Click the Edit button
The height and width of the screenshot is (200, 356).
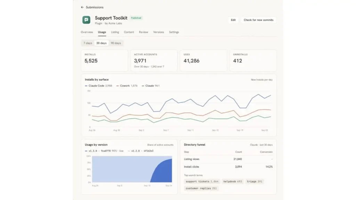pos(233,20)
